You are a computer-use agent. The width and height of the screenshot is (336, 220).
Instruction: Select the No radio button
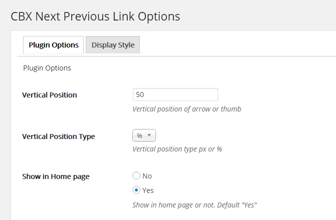(136, 176)
